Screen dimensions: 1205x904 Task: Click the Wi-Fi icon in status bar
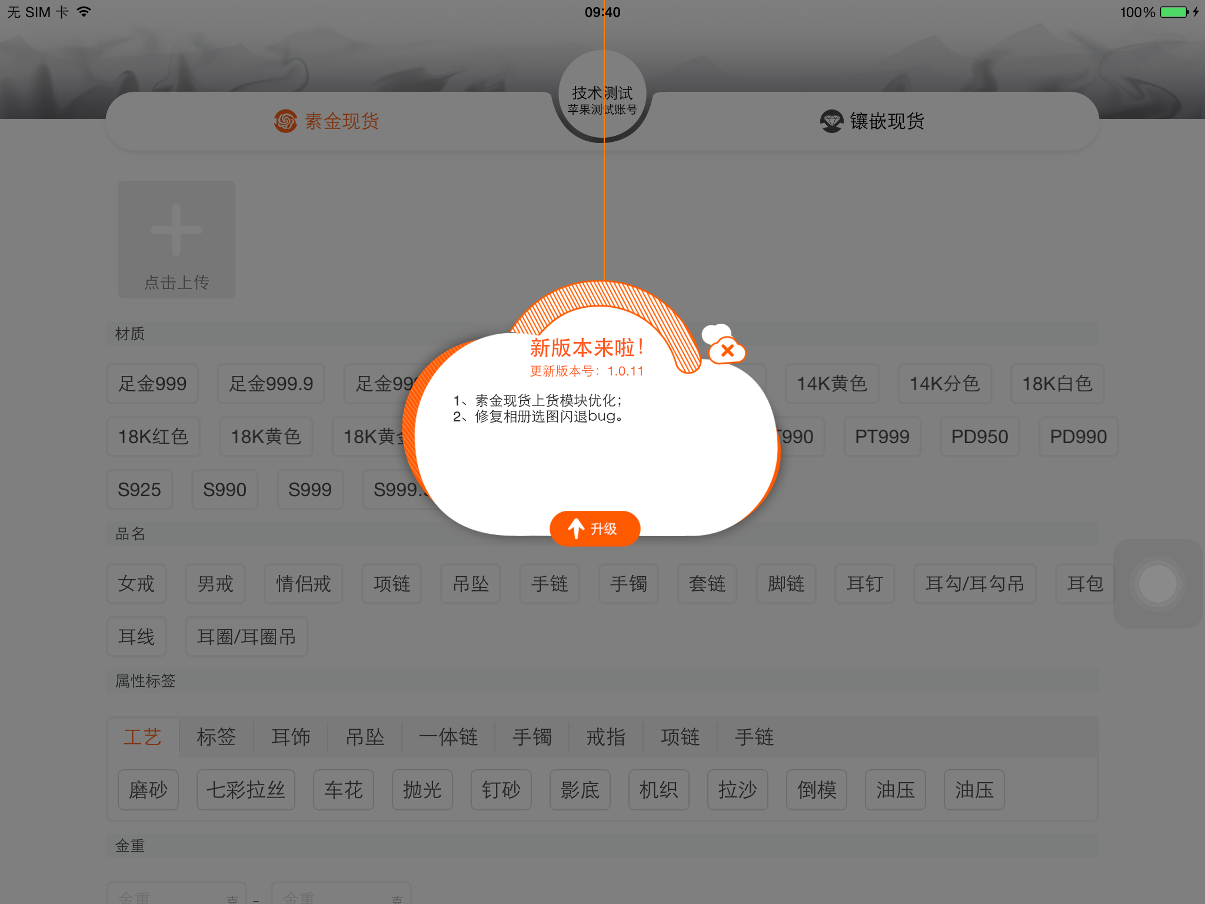83,11
